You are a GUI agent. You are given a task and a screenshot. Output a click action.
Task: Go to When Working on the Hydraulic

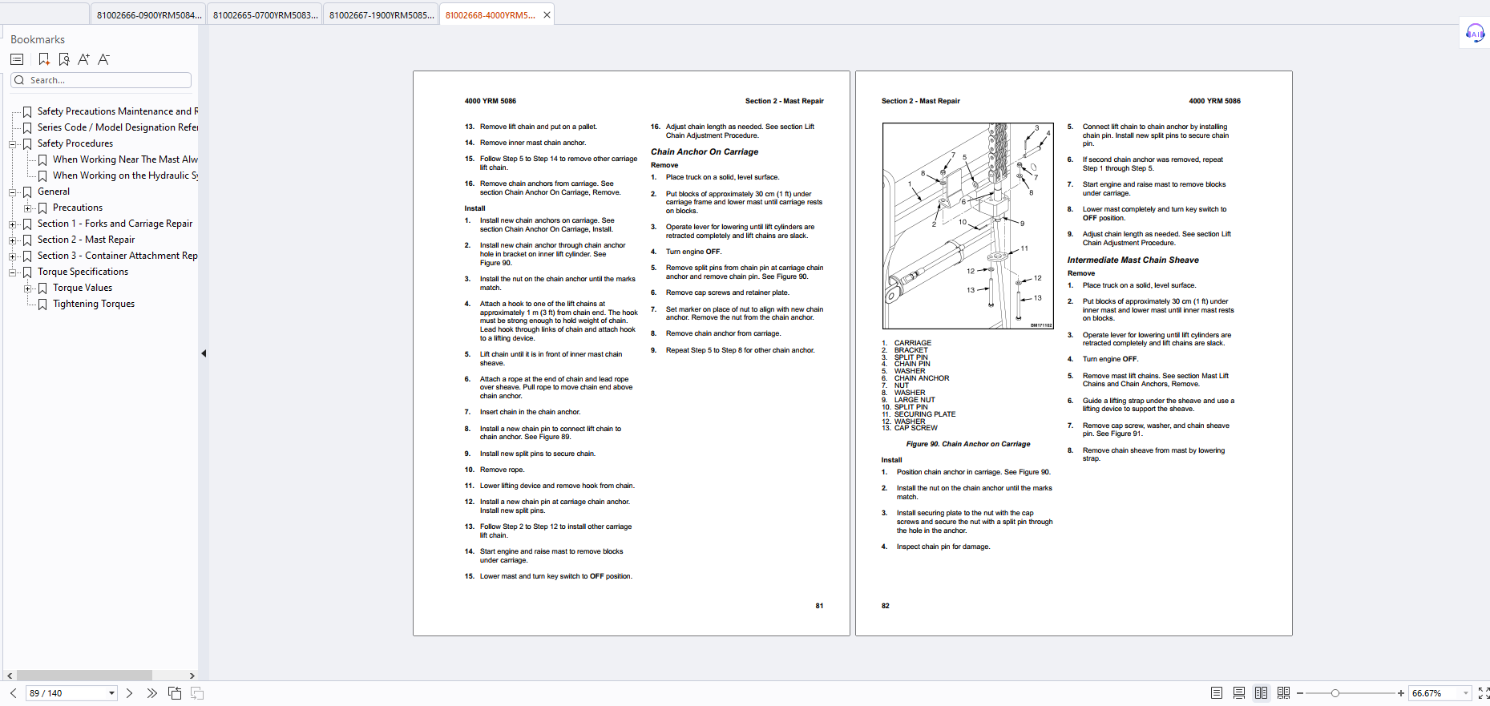tap(125, 175)
